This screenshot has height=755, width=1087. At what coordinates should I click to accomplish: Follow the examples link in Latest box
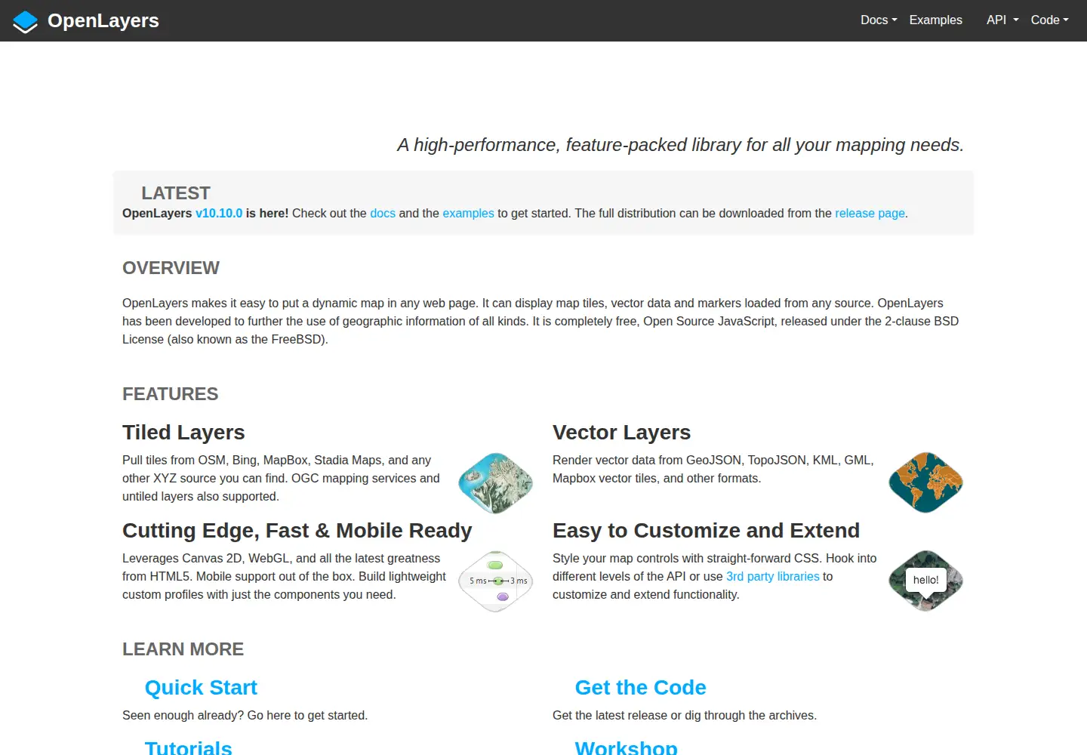468,214
